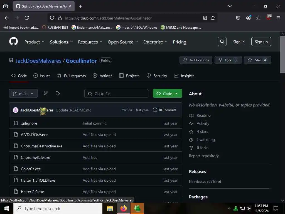Go back using the browser back arrow
285x214 pixels.
(7, 18)
